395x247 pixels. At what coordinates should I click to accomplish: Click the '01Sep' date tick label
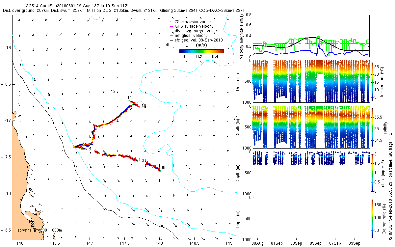(277, 243)
